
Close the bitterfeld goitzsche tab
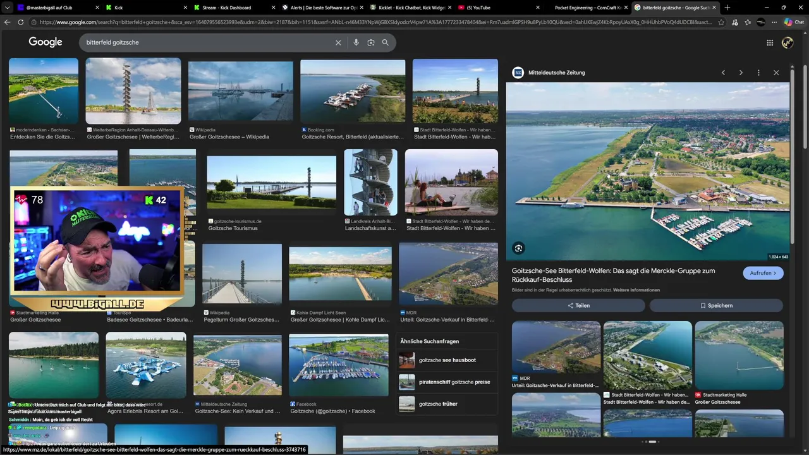(714, 8)
